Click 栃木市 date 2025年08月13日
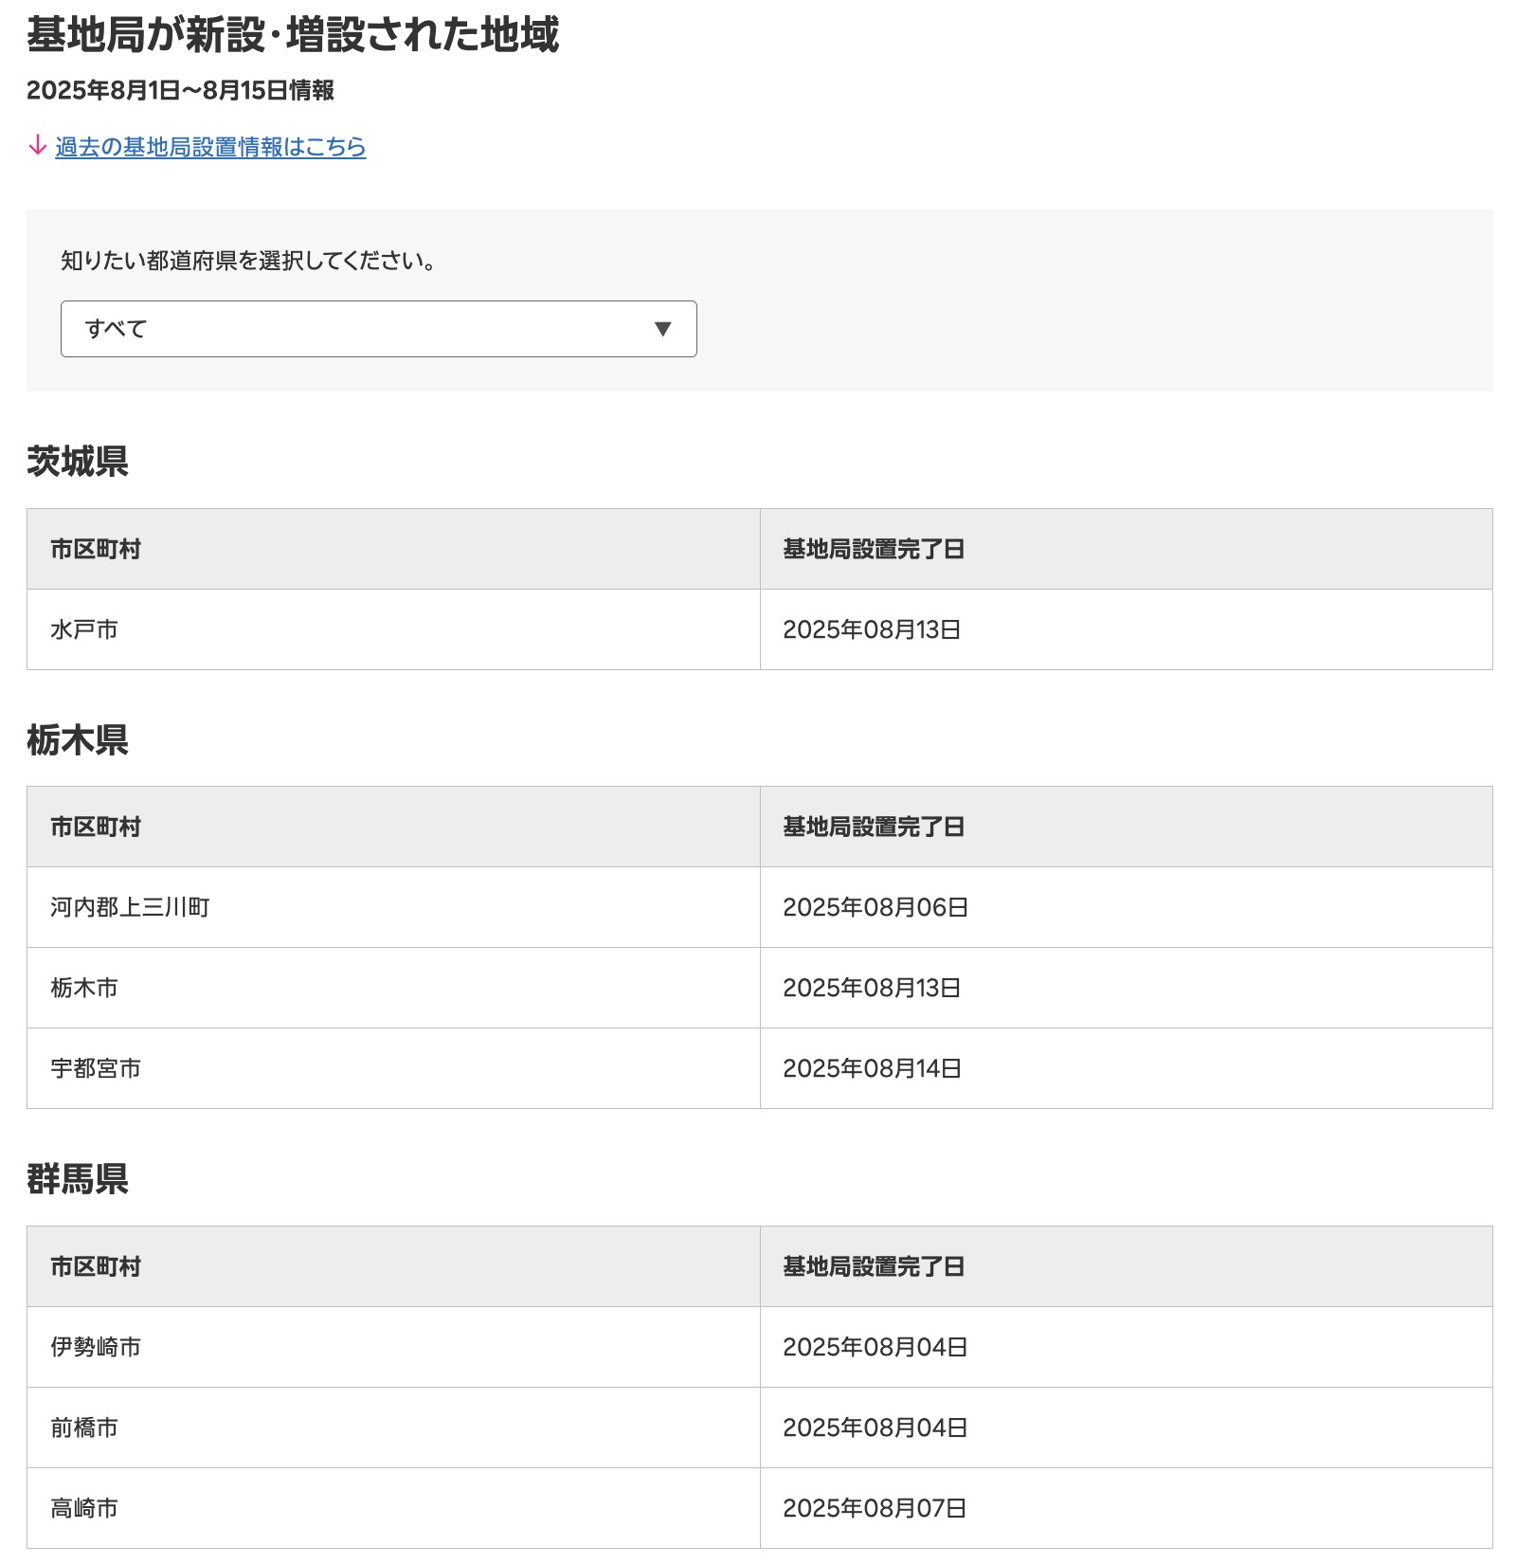Screen dimensions: 1516x1564 click(x=1126, y=988)
